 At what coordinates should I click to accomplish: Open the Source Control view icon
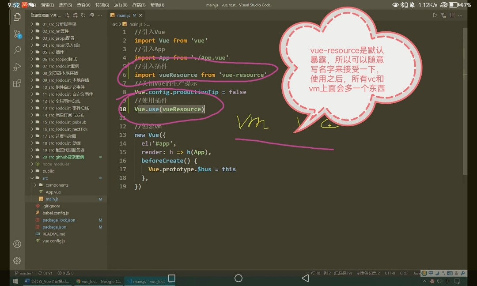(17, 34)
